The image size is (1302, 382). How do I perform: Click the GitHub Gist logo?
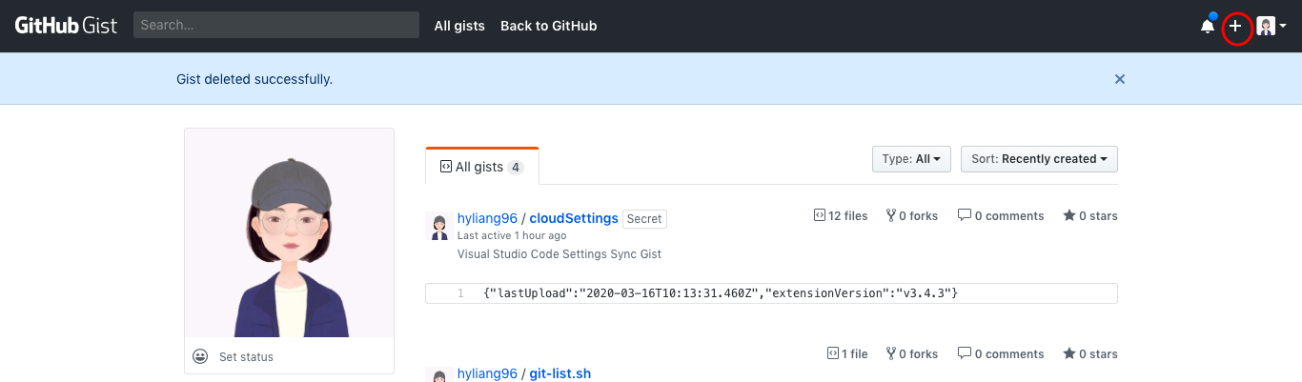(x=66, y=26)
